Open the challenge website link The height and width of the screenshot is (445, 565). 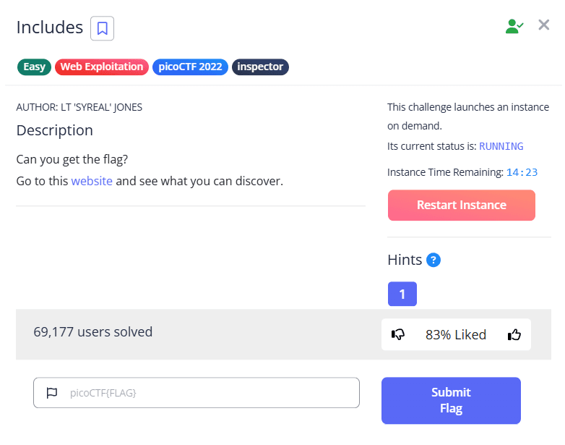click(92, 181)
